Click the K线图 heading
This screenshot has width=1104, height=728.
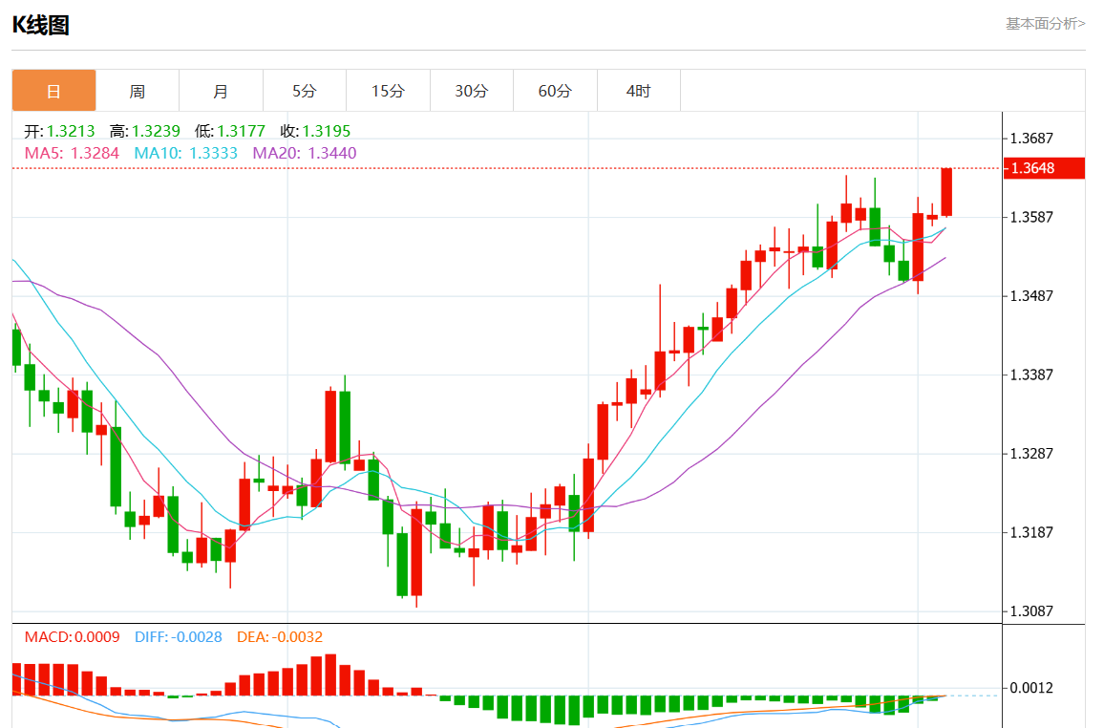[x=41, y=26]
